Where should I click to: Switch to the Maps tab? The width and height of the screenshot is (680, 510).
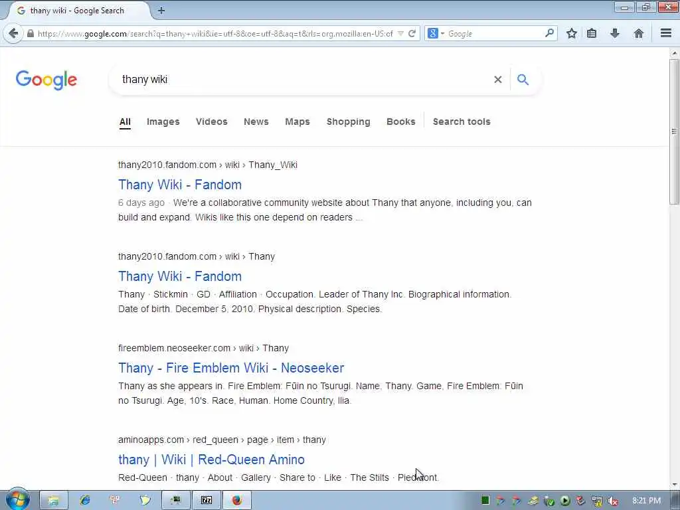297,122
